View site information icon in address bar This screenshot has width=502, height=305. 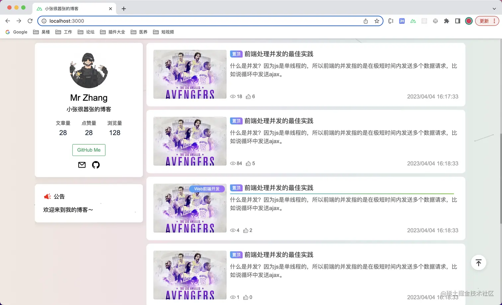44,21
